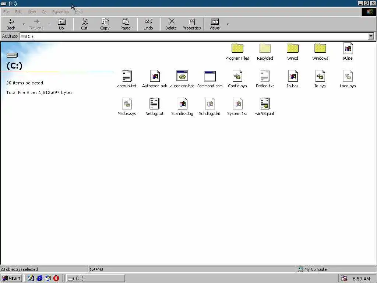This screenshot has height=283, width=377.
Task: Select the Io.sys file
Action: coord(320,79)
